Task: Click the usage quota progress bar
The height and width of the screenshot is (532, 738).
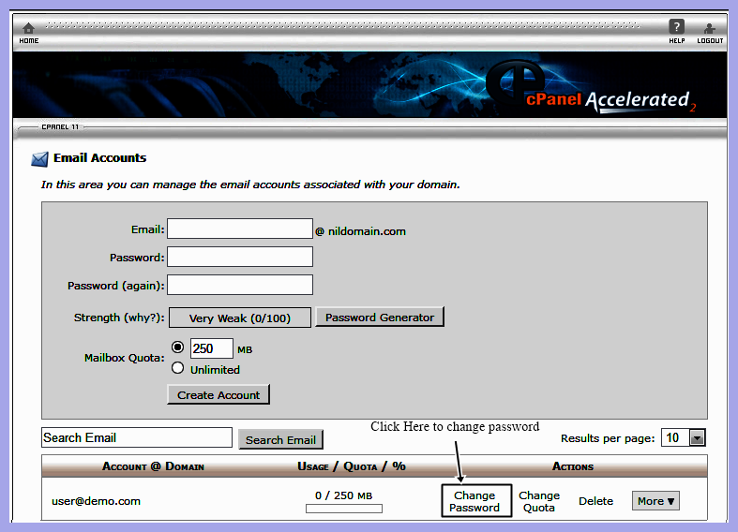Action: 344,509
